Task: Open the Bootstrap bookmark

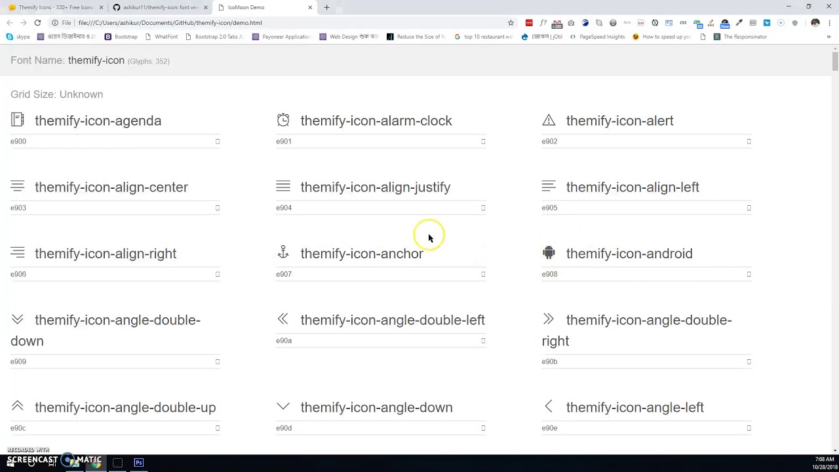Action: click(x=121, y=37)
